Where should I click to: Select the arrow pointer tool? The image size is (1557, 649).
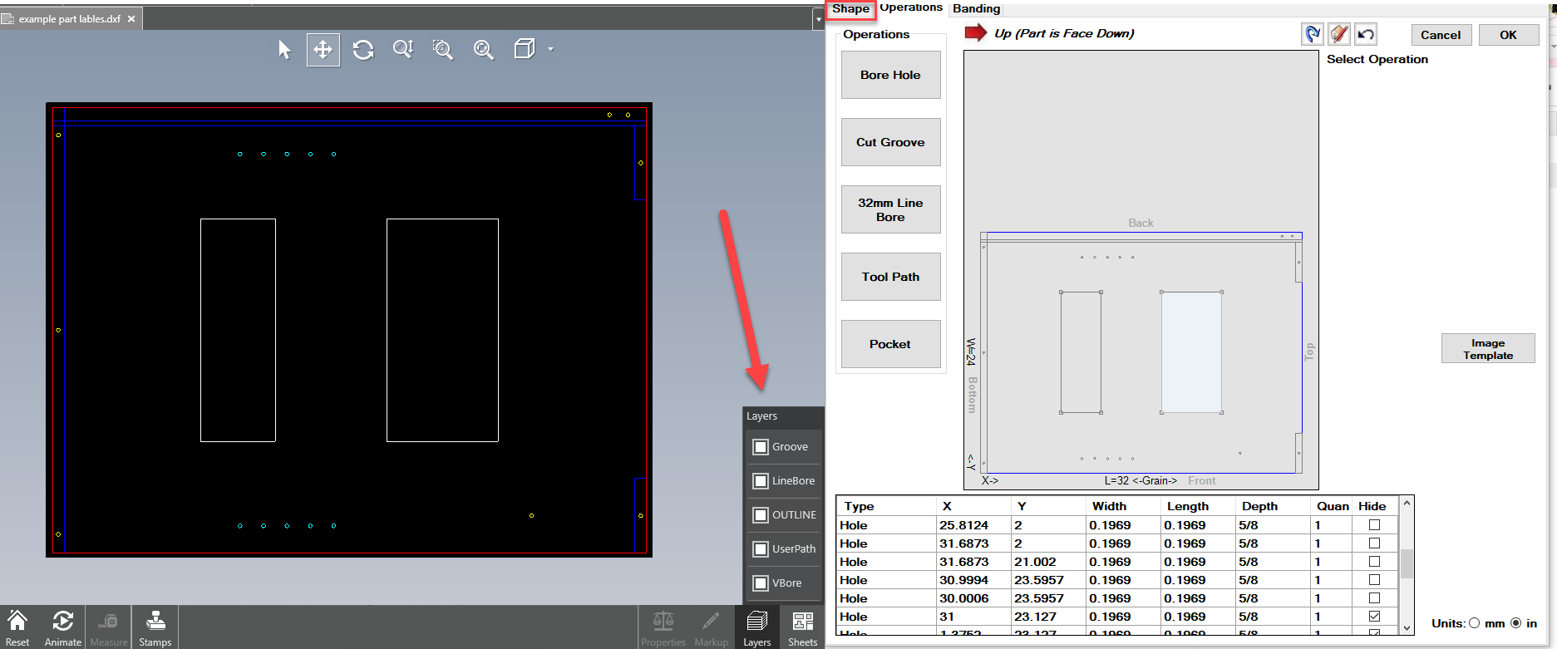(x=284, y=50)
